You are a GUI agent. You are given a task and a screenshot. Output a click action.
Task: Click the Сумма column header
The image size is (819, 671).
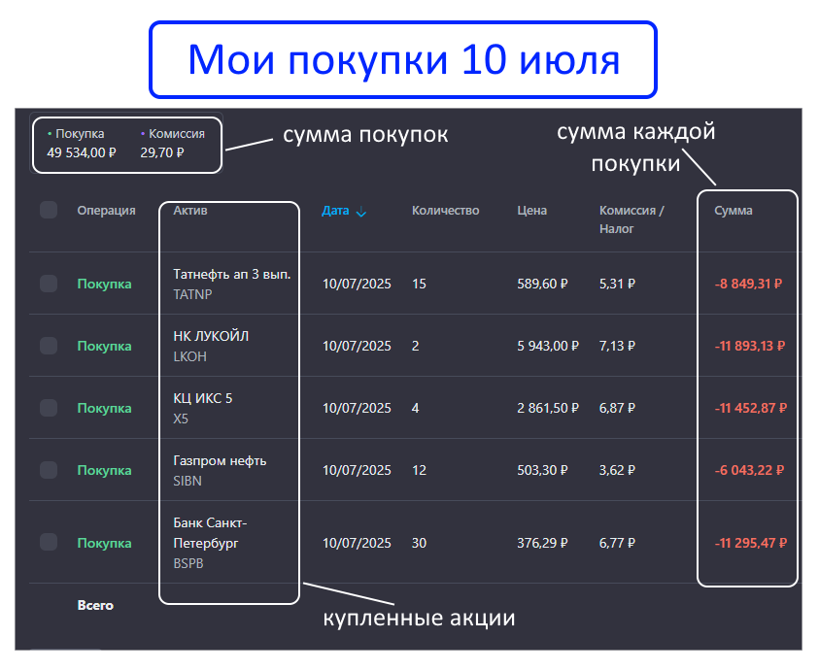pyautogui.click(x=734, y=211)
